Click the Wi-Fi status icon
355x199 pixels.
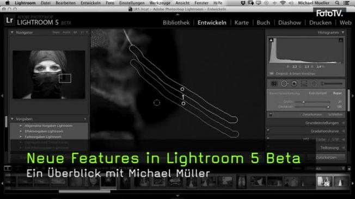point(283,3)
